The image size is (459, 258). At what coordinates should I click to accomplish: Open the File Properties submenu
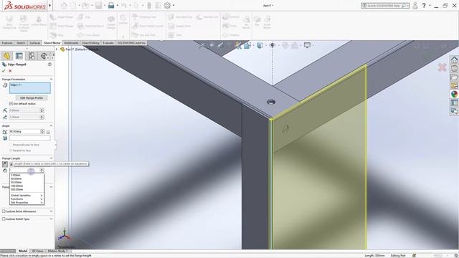(27, 202)
